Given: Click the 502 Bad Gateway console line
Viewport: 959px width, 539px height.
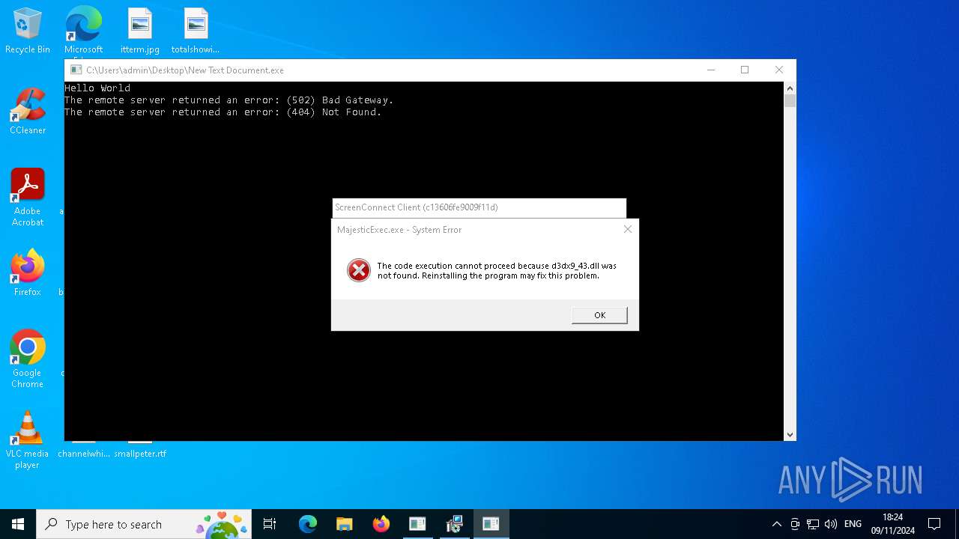Looking at the screenshot, I should click(229, 100).
